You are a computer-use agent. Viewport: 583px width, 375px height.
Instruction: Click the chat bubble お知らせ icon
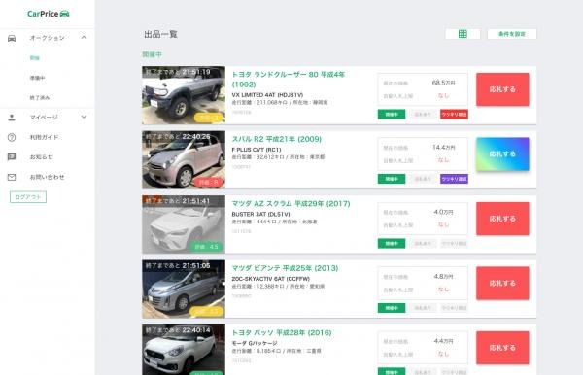pos(12,156)
